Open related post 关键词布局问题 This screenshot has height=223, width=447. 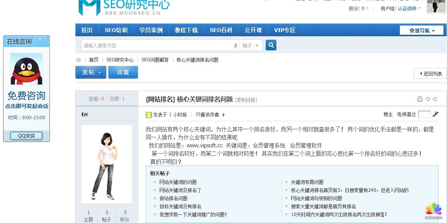(307, 182)
